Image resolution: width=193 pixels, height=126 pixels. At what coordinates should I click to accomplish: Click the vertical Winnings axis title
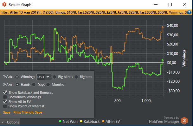(184, 58)
